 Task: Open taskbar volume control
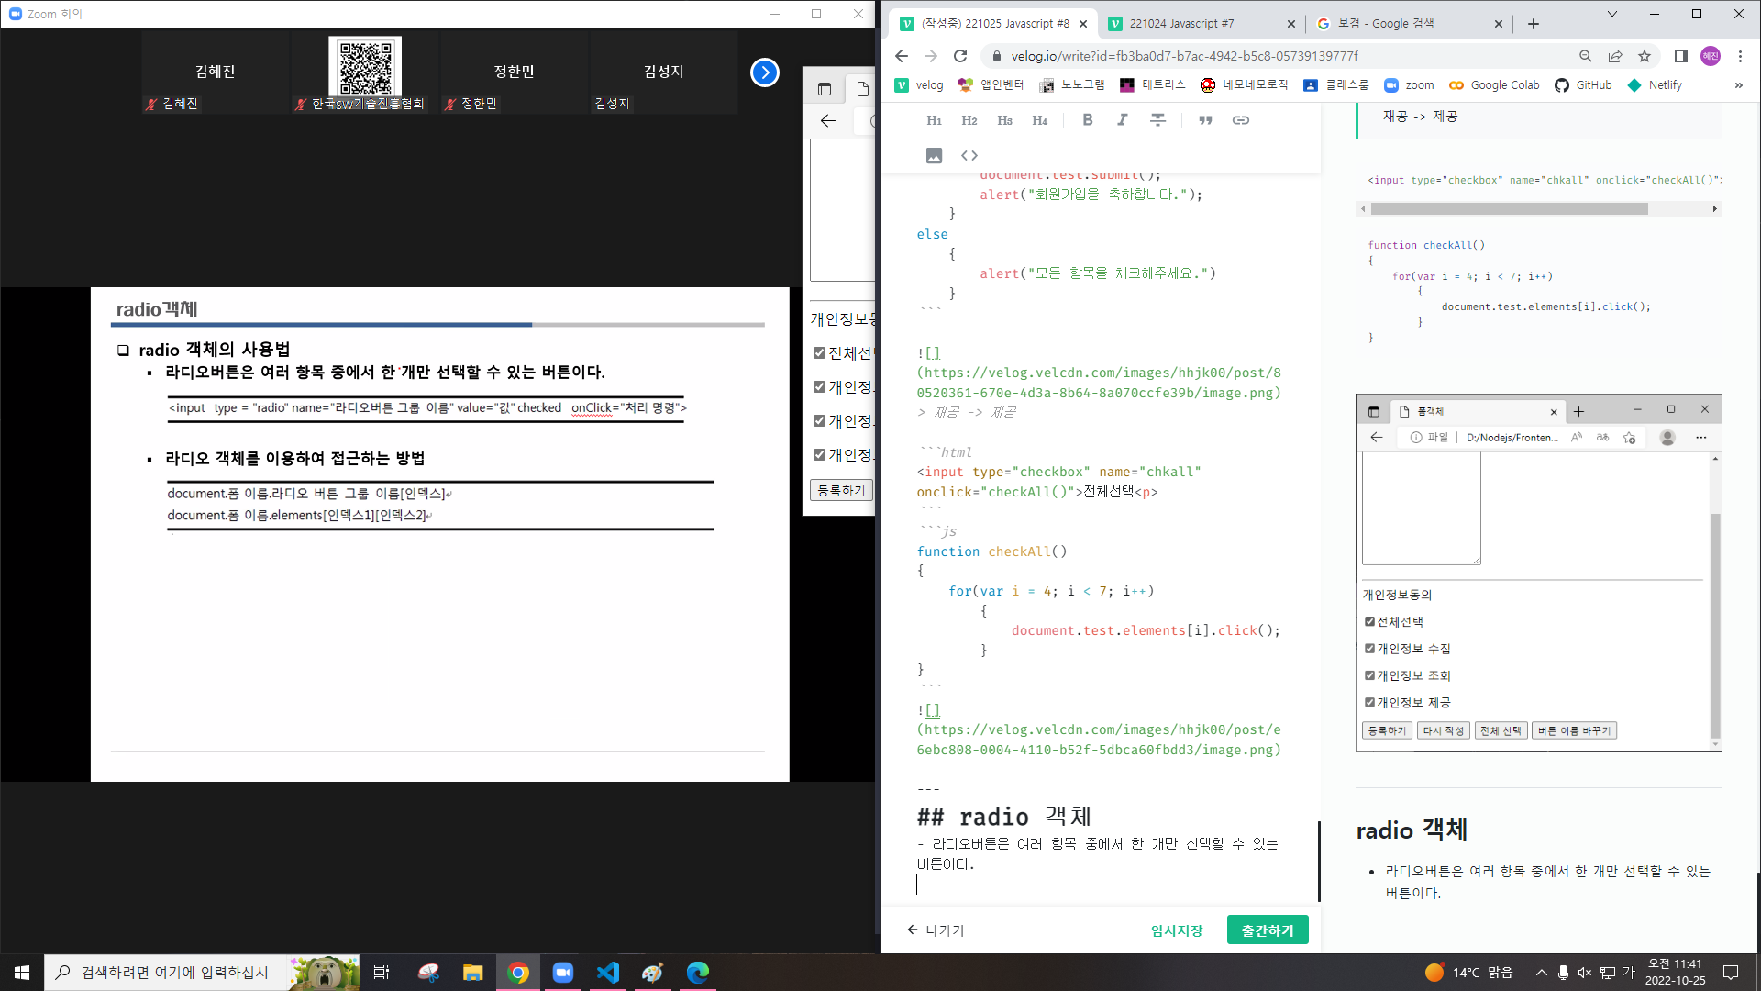pos(1585,973)
